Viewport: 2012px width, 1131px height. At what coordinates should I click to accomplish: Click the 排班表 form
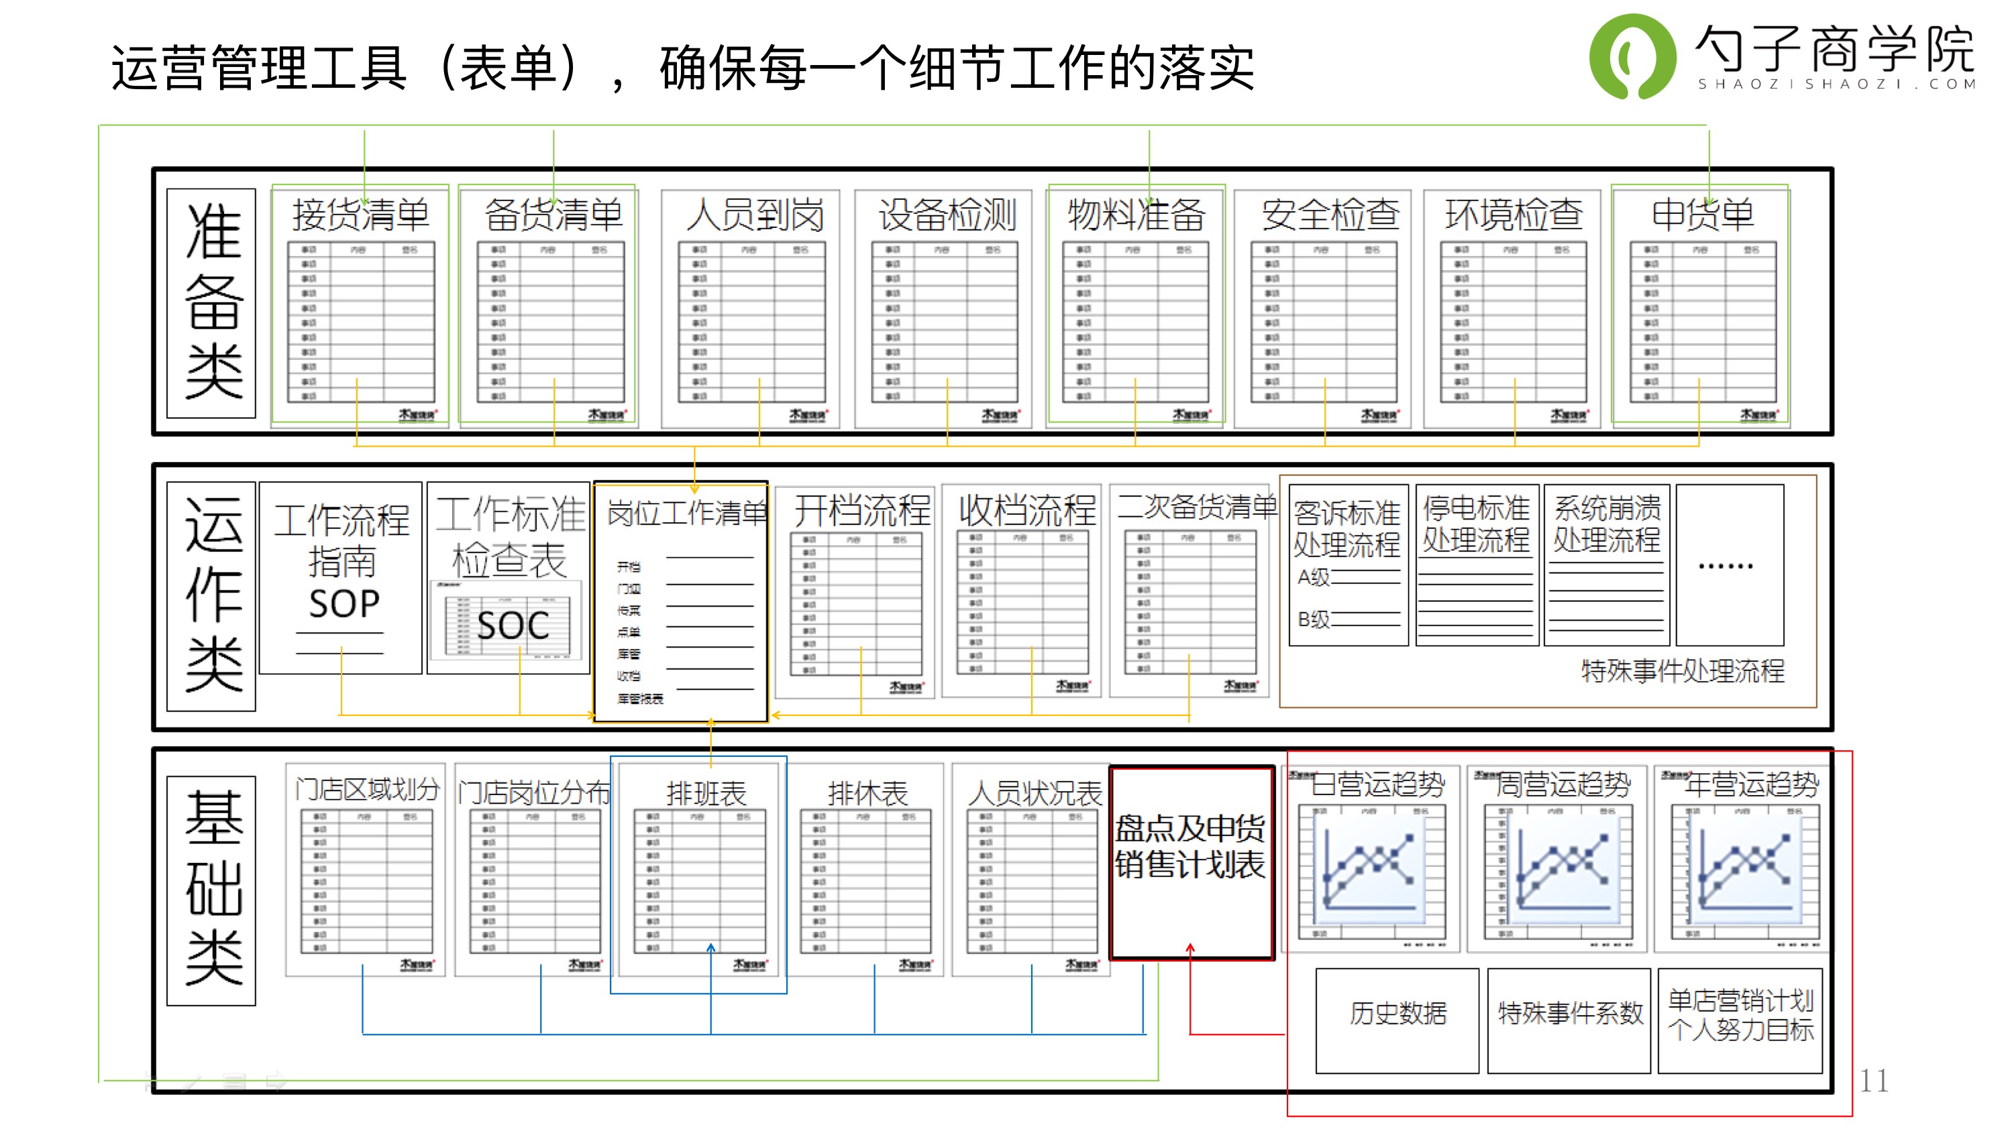click(700, 870)
